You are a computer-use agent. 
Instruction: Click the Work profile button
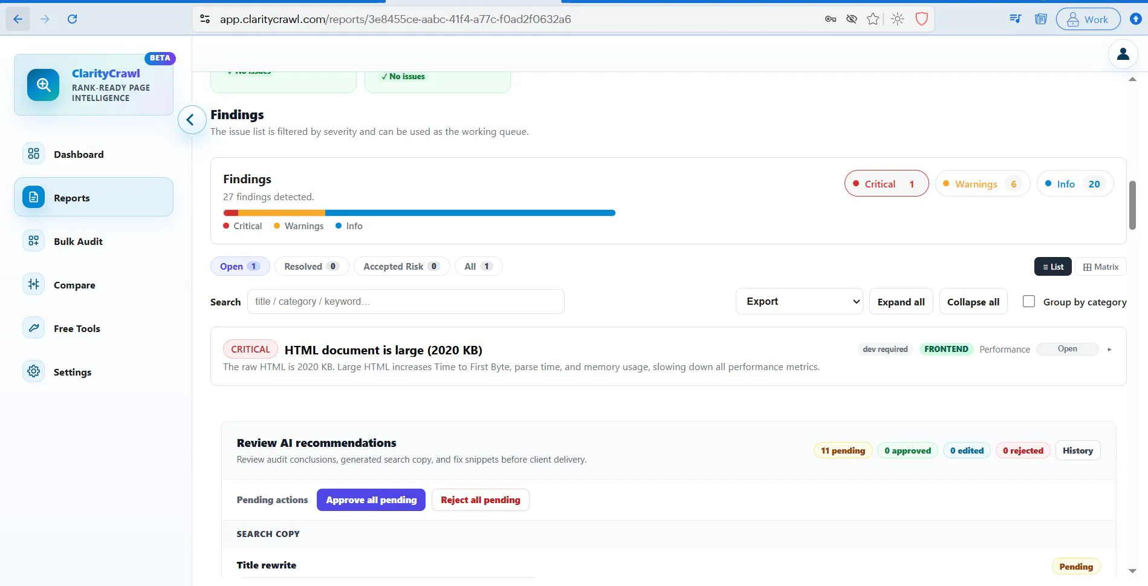[x=1088, y=19]
